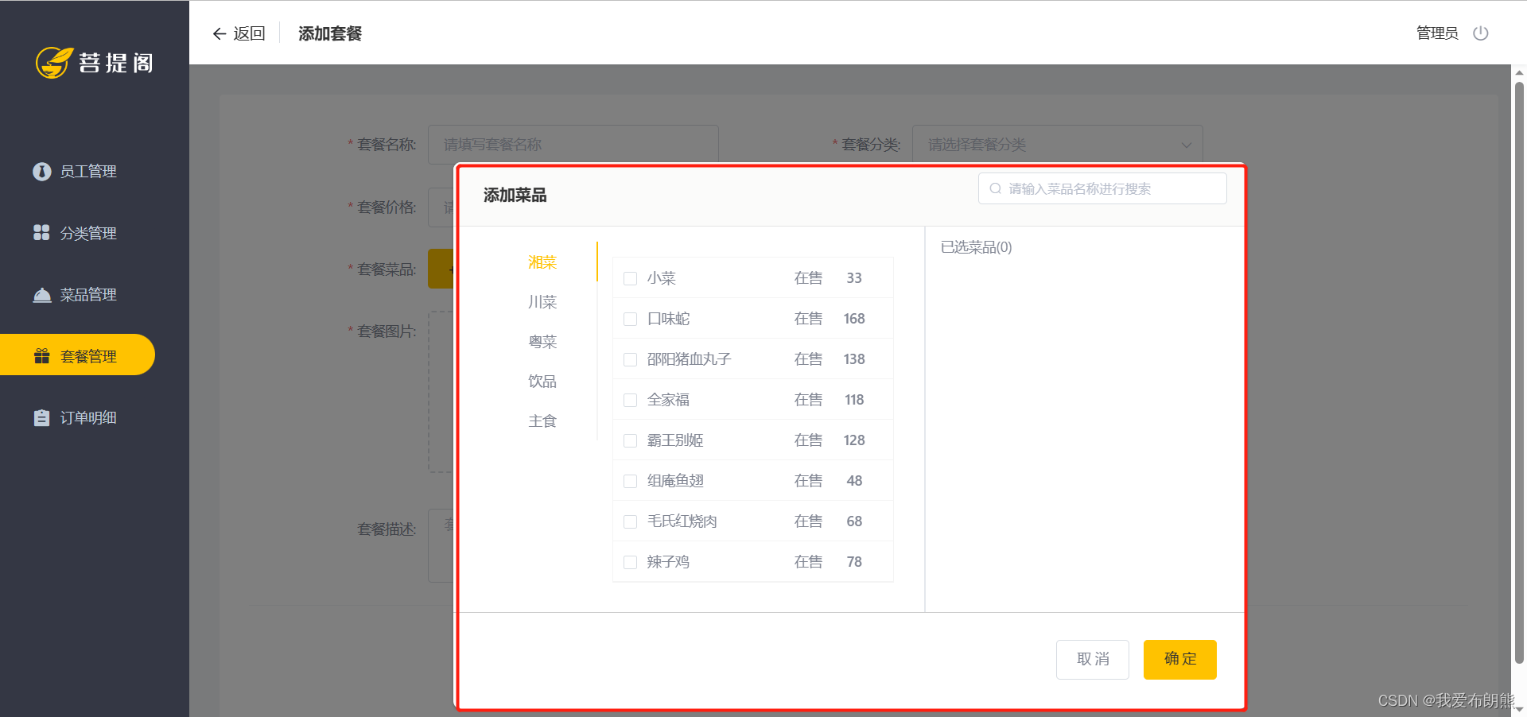This screenshot has width=1527, height=717.
Task: Select the 邵阳猪血丸子 checkbox
Action: pyautogui.click(x=631, y=359)
